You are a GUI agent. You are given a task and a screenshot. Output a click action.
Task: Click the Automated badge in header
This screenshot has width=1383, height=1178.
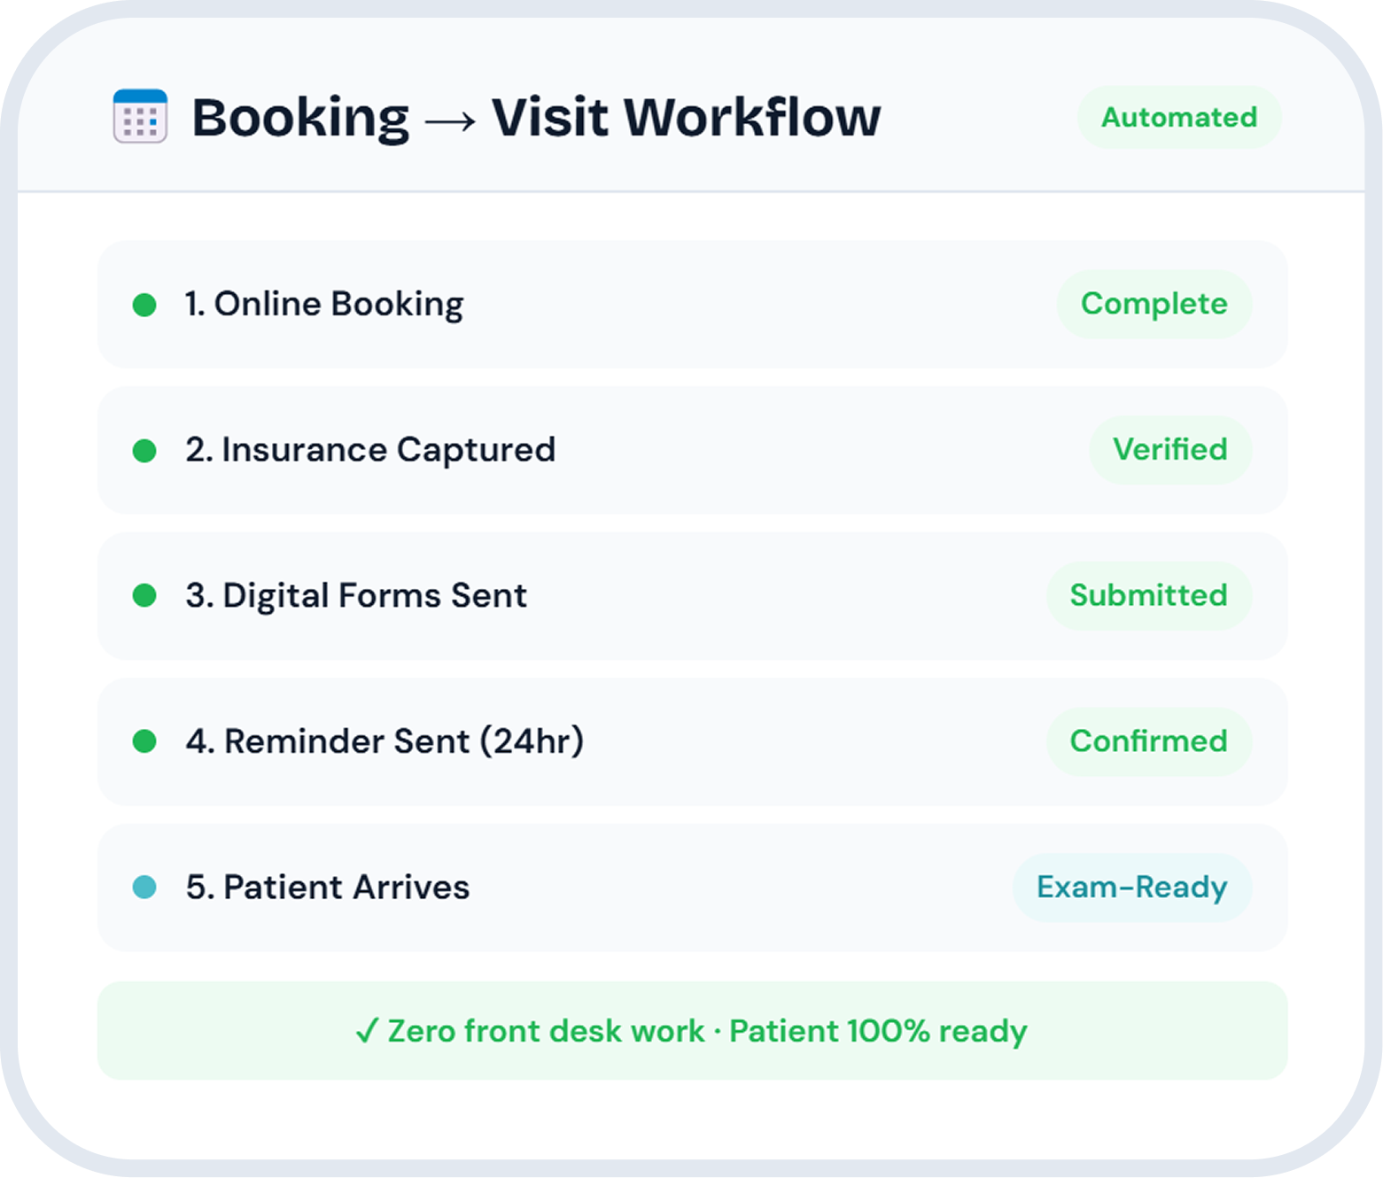coord(1178,117)
